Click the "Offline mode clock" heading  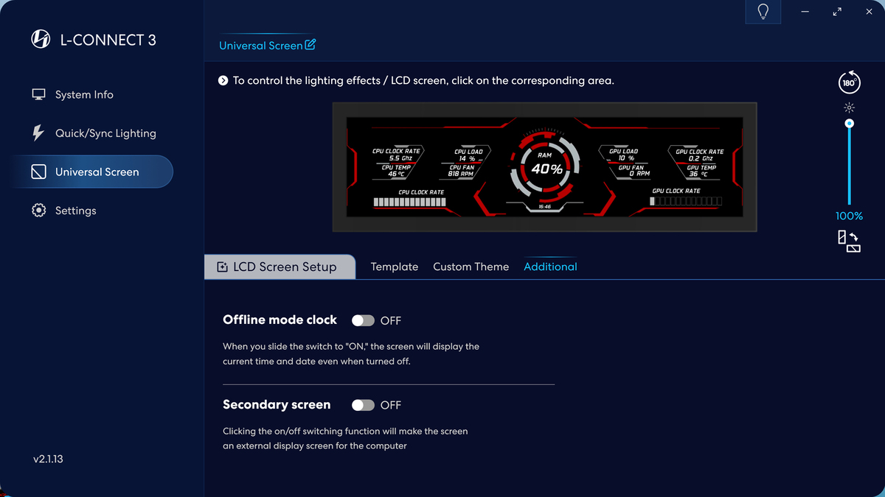click(x=280, y=320)
